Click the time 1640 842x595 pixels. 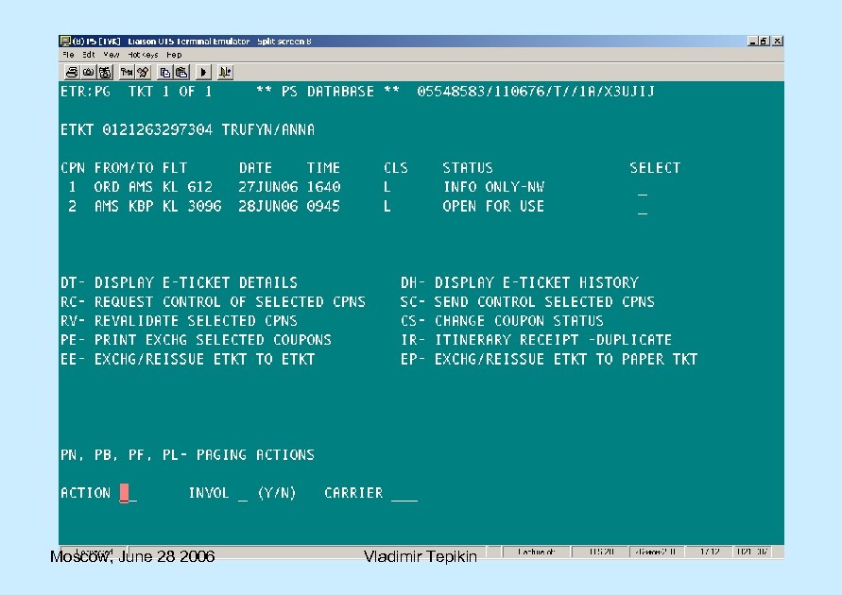tap(323, 187)
